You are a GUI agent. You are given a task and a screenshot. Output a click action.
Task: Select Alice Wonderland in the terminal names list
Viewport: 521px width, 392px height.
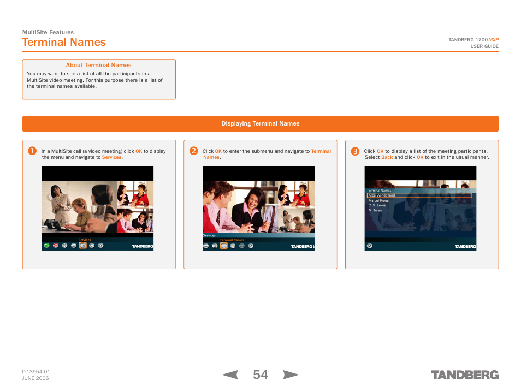[x=419, y=195]
